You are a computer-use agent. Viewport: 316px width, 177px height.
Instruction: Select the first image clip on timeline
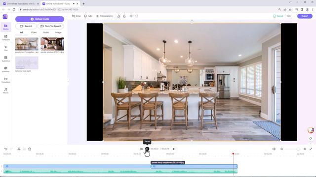[77, 166]
